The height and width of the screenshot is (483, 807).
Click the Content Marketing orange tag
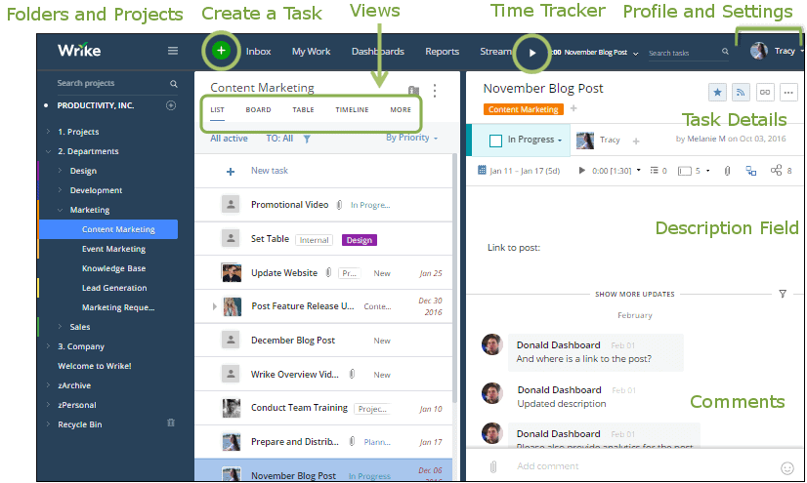pyautogui.click(x=524, y=109)
